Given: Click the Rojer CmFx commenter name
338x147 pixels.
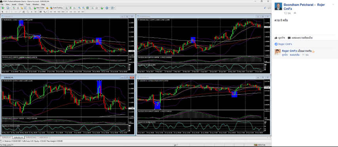Looking at the screenshot, I should (x=289, y=51).
